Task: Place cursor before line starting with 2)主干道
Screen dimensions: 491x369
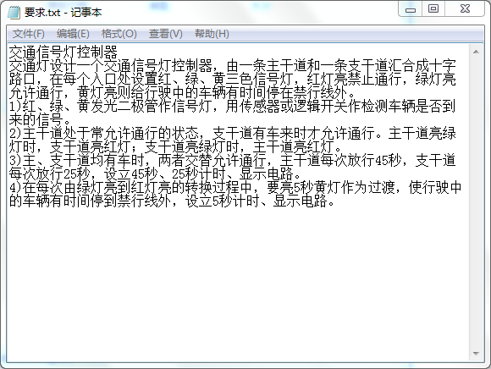Action: click(9, 134)
